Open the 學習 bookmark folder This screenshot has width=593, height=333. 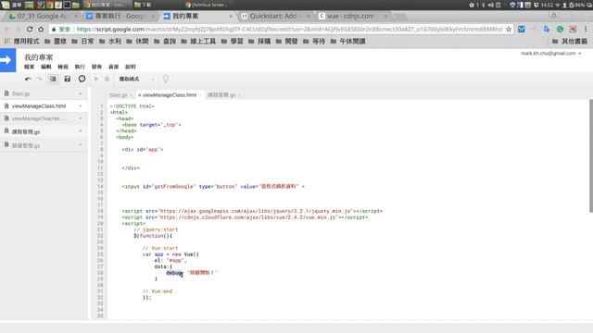[x=233, y=41]
